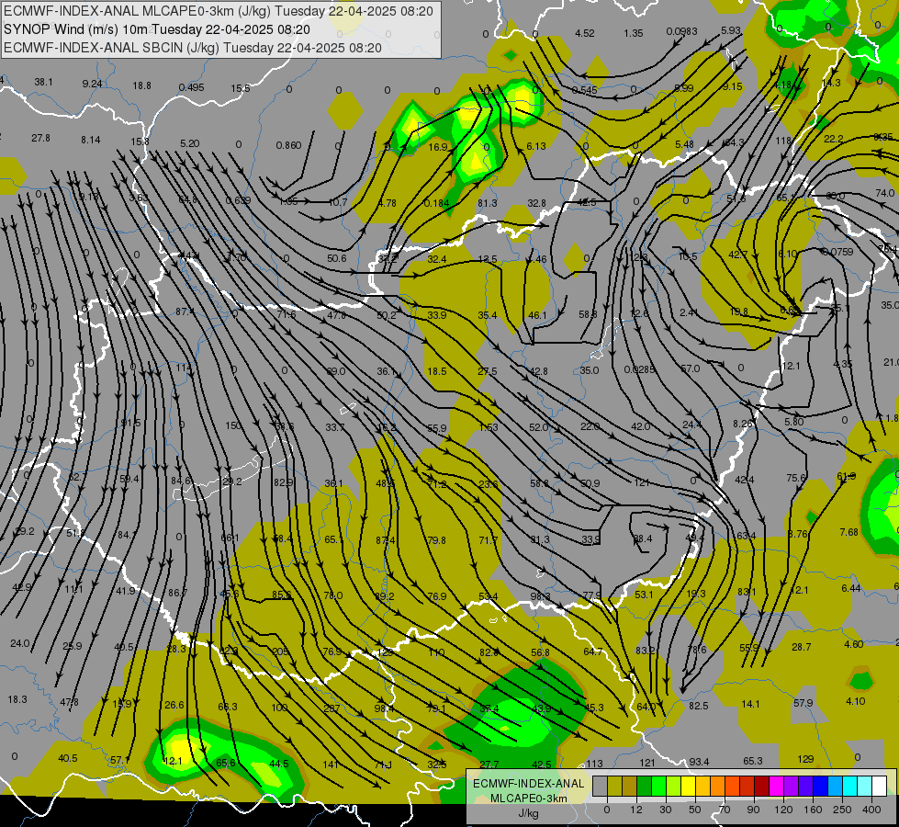Click the map value 113
The image size is (899, 827).
click(594, 764)
